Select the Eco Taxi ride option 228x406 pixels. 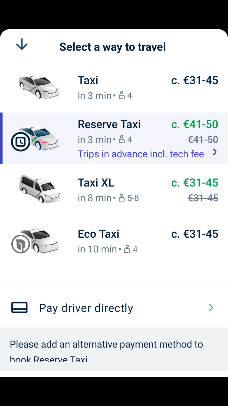click(x=114, y=241)
